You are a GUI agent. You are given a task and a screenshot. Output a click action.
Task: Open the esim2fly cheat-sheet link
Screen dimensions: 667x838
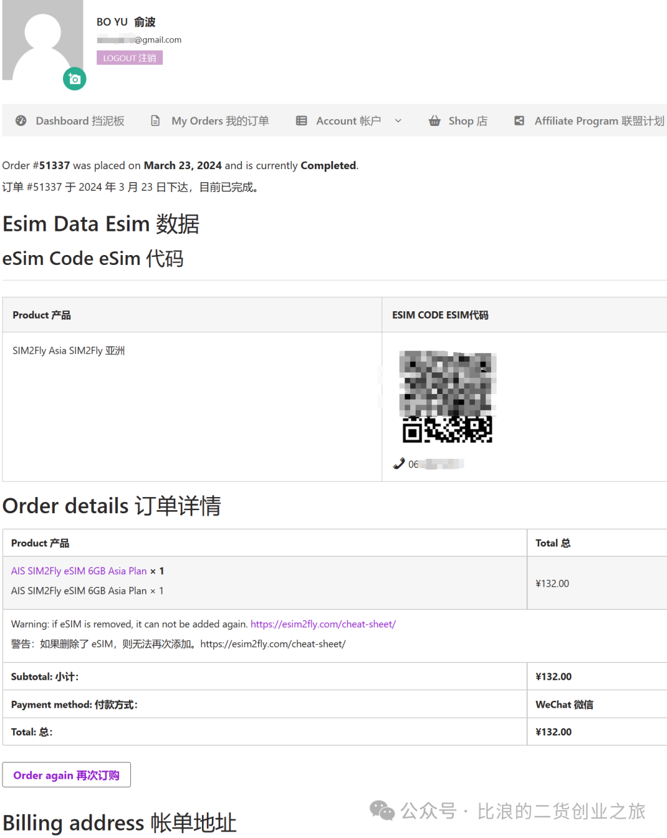click(323, 624)
